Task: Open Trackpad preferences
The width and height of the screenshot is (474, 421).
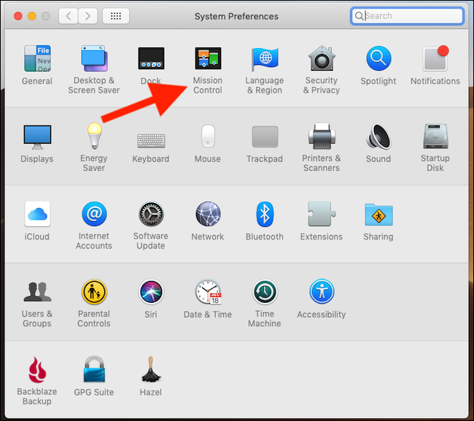Action: click(265, 136)
